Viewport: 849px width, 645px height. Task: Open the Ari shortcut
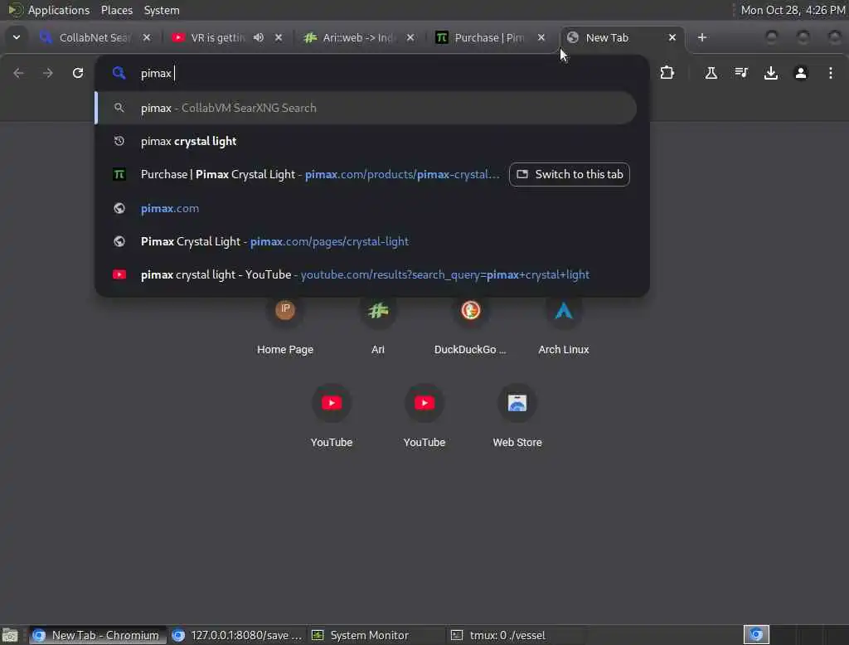pyautogui.click(x=378, y=325)
